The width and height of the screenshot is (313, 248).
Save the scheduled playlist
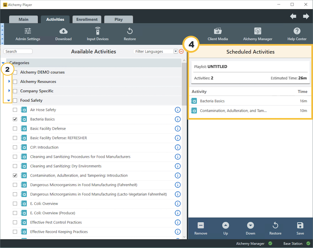point(300,228)
